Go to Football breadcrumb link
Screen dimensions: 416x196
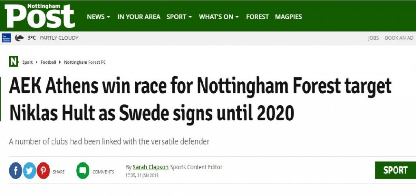pyautogui.click(x=48, y=62)
